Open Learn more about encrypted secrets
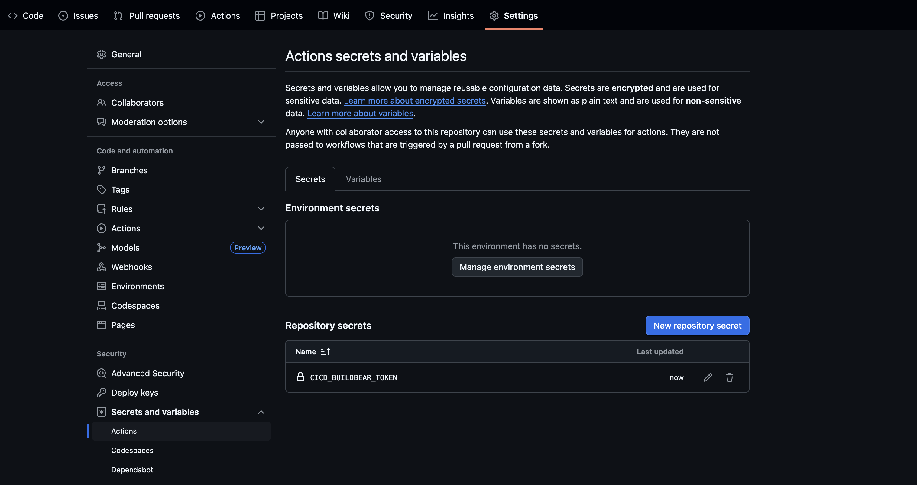The width and height of the screenshot is (917, 485). [x=414, y=101]
